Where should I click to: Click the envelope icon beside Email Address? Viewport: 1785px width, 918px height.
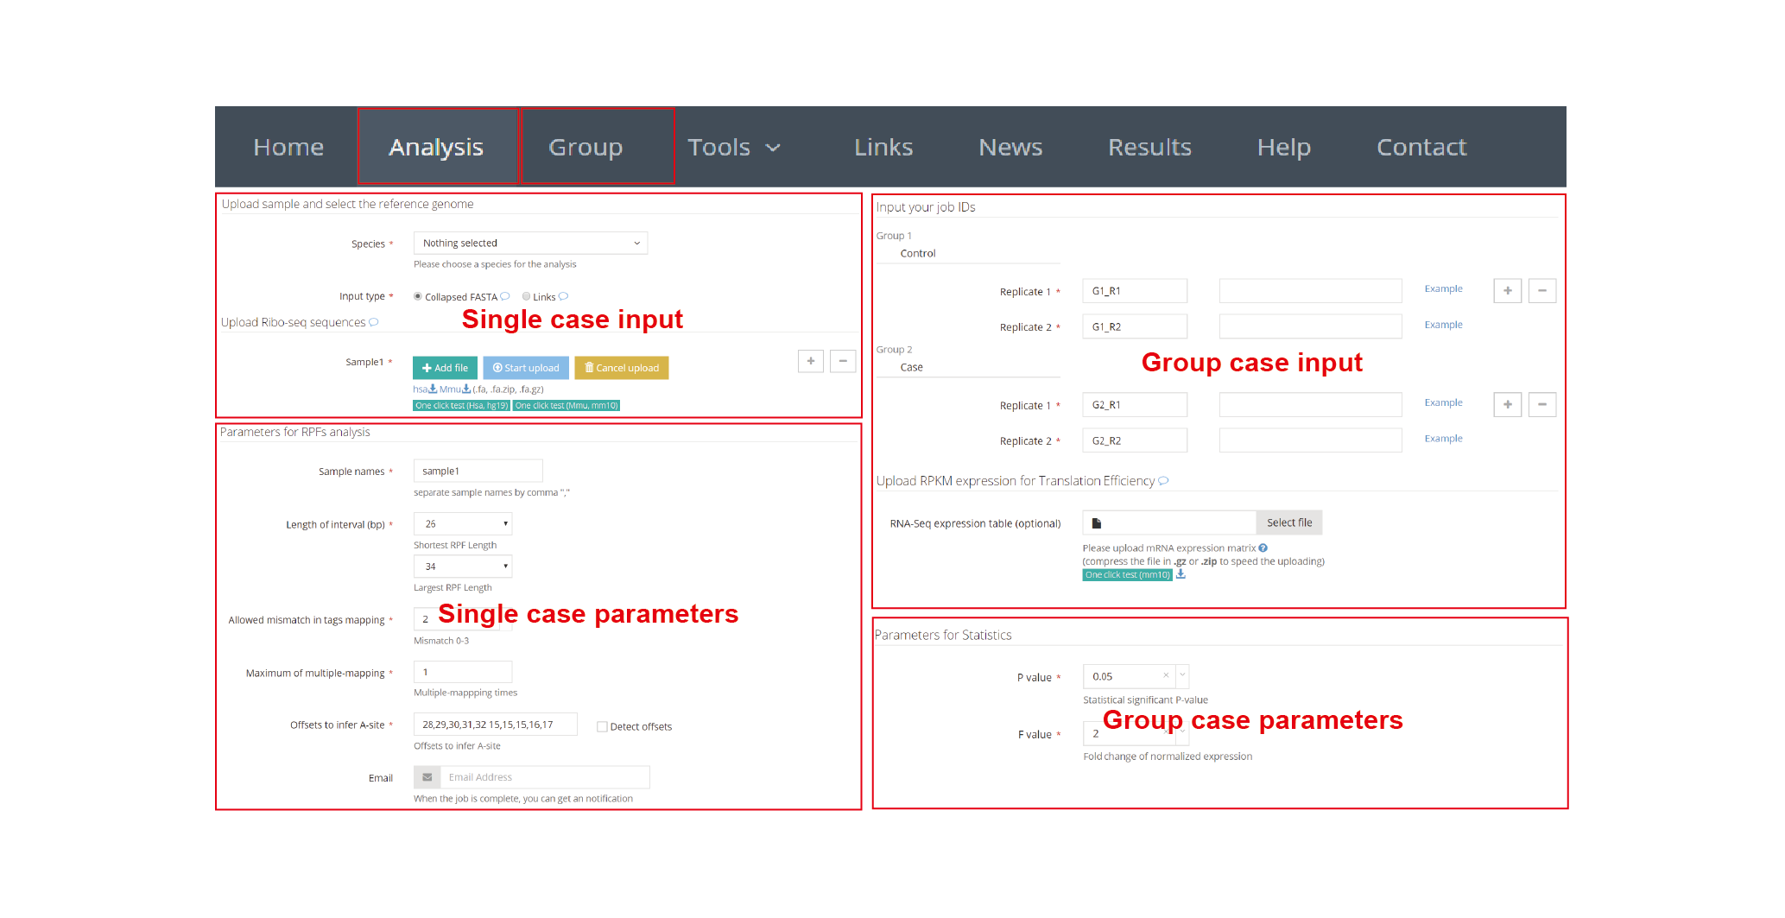tap(427, 777)
